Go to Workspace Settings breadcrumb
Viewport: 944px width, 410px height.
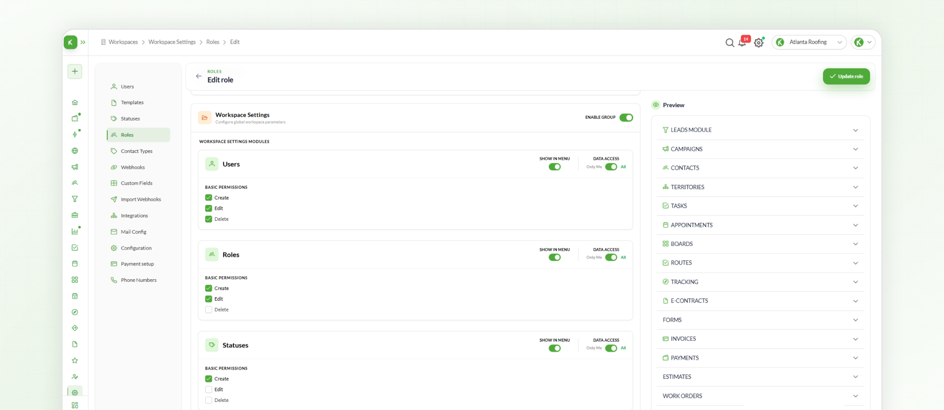(x=172, y=42)
